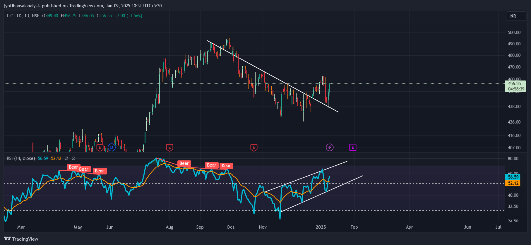The image size is (531, 245).
Task: Open the red earnings E marker before November
Action: [x=254, y=148]
